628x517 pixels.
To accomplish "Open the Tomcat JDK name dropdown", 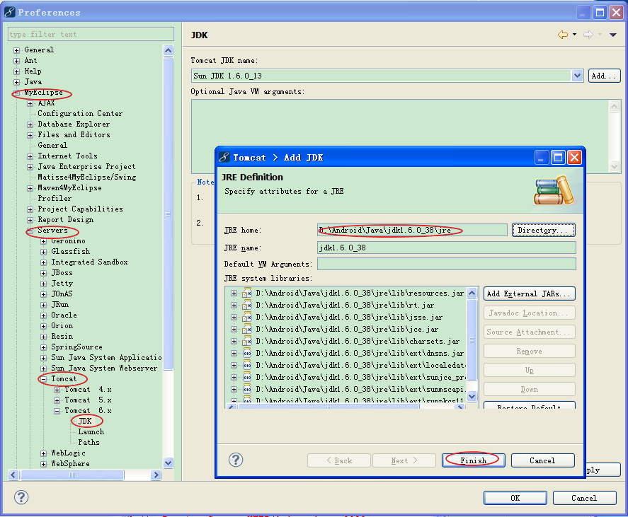I will point(577,76).
